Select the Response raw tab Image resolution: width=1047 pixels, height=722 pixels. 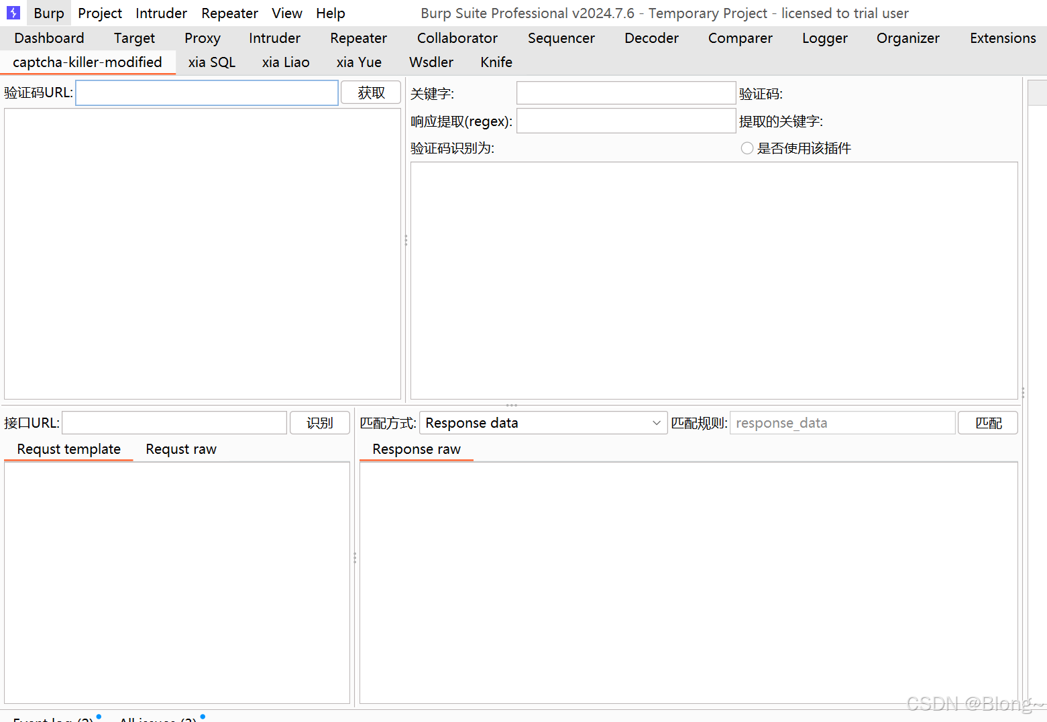point(417,449)
